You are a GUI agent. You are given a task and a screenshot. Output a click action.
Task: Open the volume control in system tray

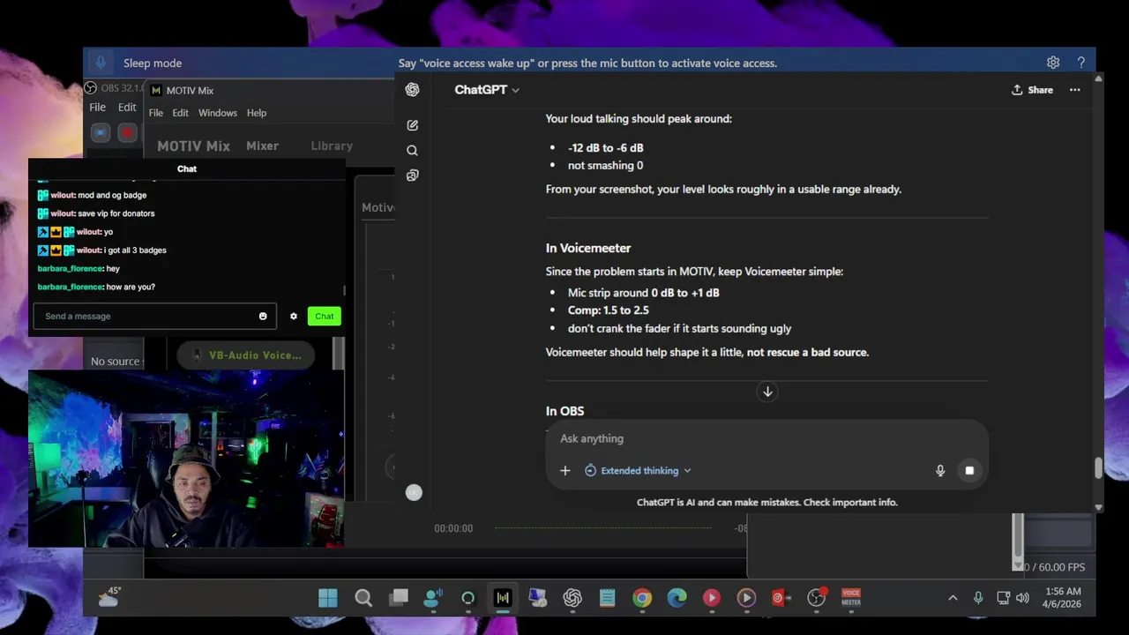(x=1022, y=598)
